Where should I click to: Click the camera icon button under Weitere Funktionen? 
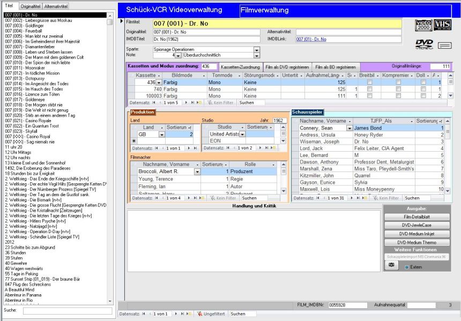pyautogui.click(x=391, y=265)
